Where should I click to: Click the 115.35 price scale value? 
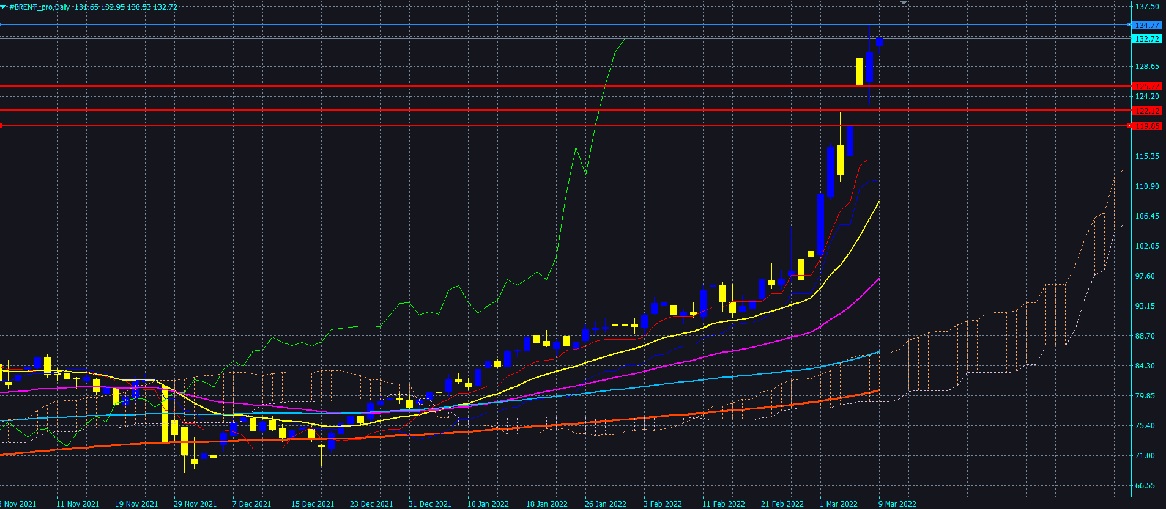point(1147,156)
